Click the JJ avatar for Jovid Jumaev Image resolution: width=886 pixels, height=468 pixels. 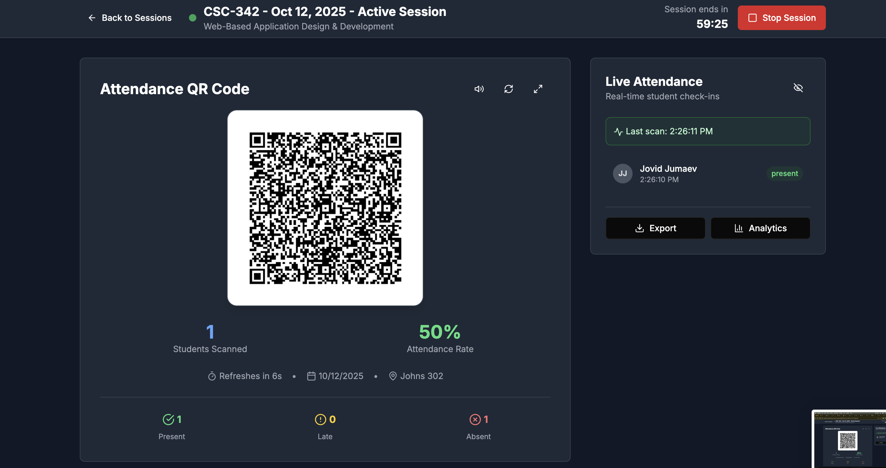622,174
